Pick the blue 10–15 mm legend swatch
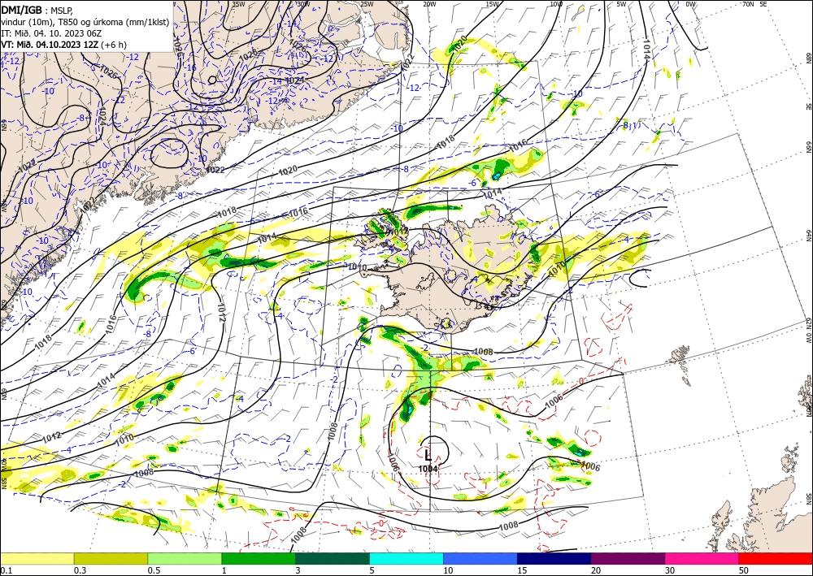Viewport: 813px width, 576px height. coord(480,558)
